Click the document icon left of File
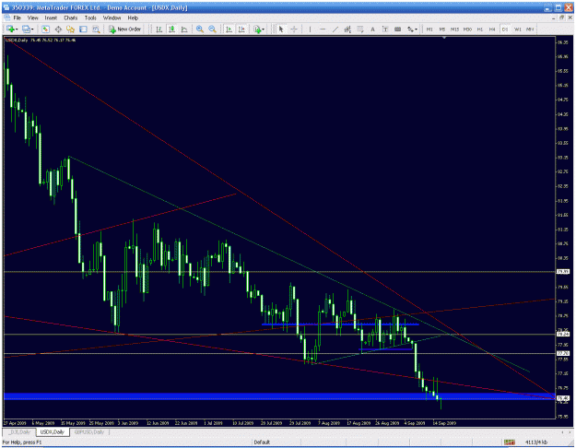The width and height of the screenshot is (576, 448). point(7,18)
